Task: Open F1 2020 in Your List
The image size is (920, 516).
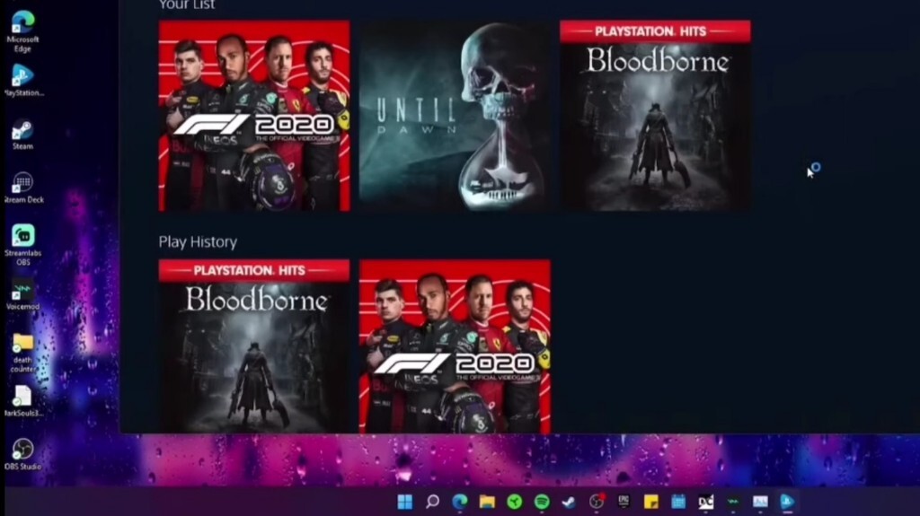Action: pyautogui.click(x=254, y=116)
